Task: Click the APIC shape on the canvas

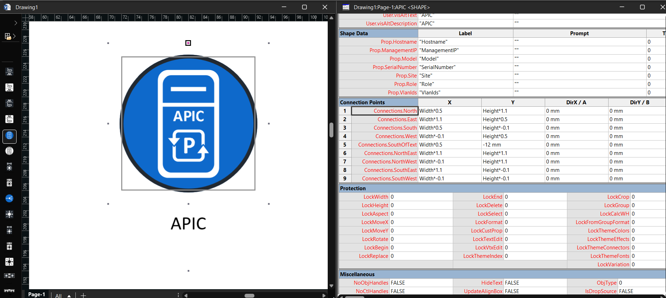Action: pyautogui.click(x=189, y=123)
